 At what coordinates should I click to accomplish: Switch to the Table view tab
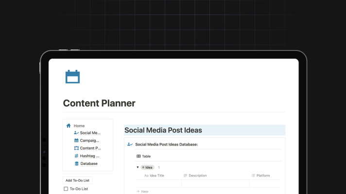[144, 156]
